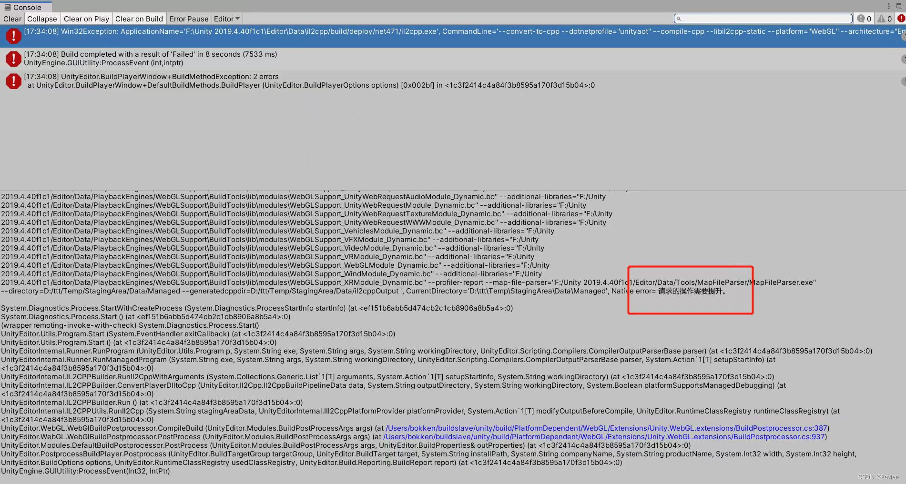Toggle Error Pause mode
The width and height of the screenshot is (906, 484).
[x=189, y=19]
